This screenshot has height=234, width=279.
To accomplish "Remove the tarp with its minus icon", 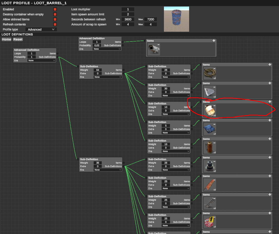I will 214,124.
